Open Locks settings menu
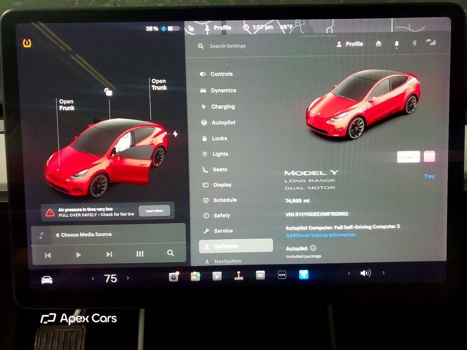 [214, 138]
